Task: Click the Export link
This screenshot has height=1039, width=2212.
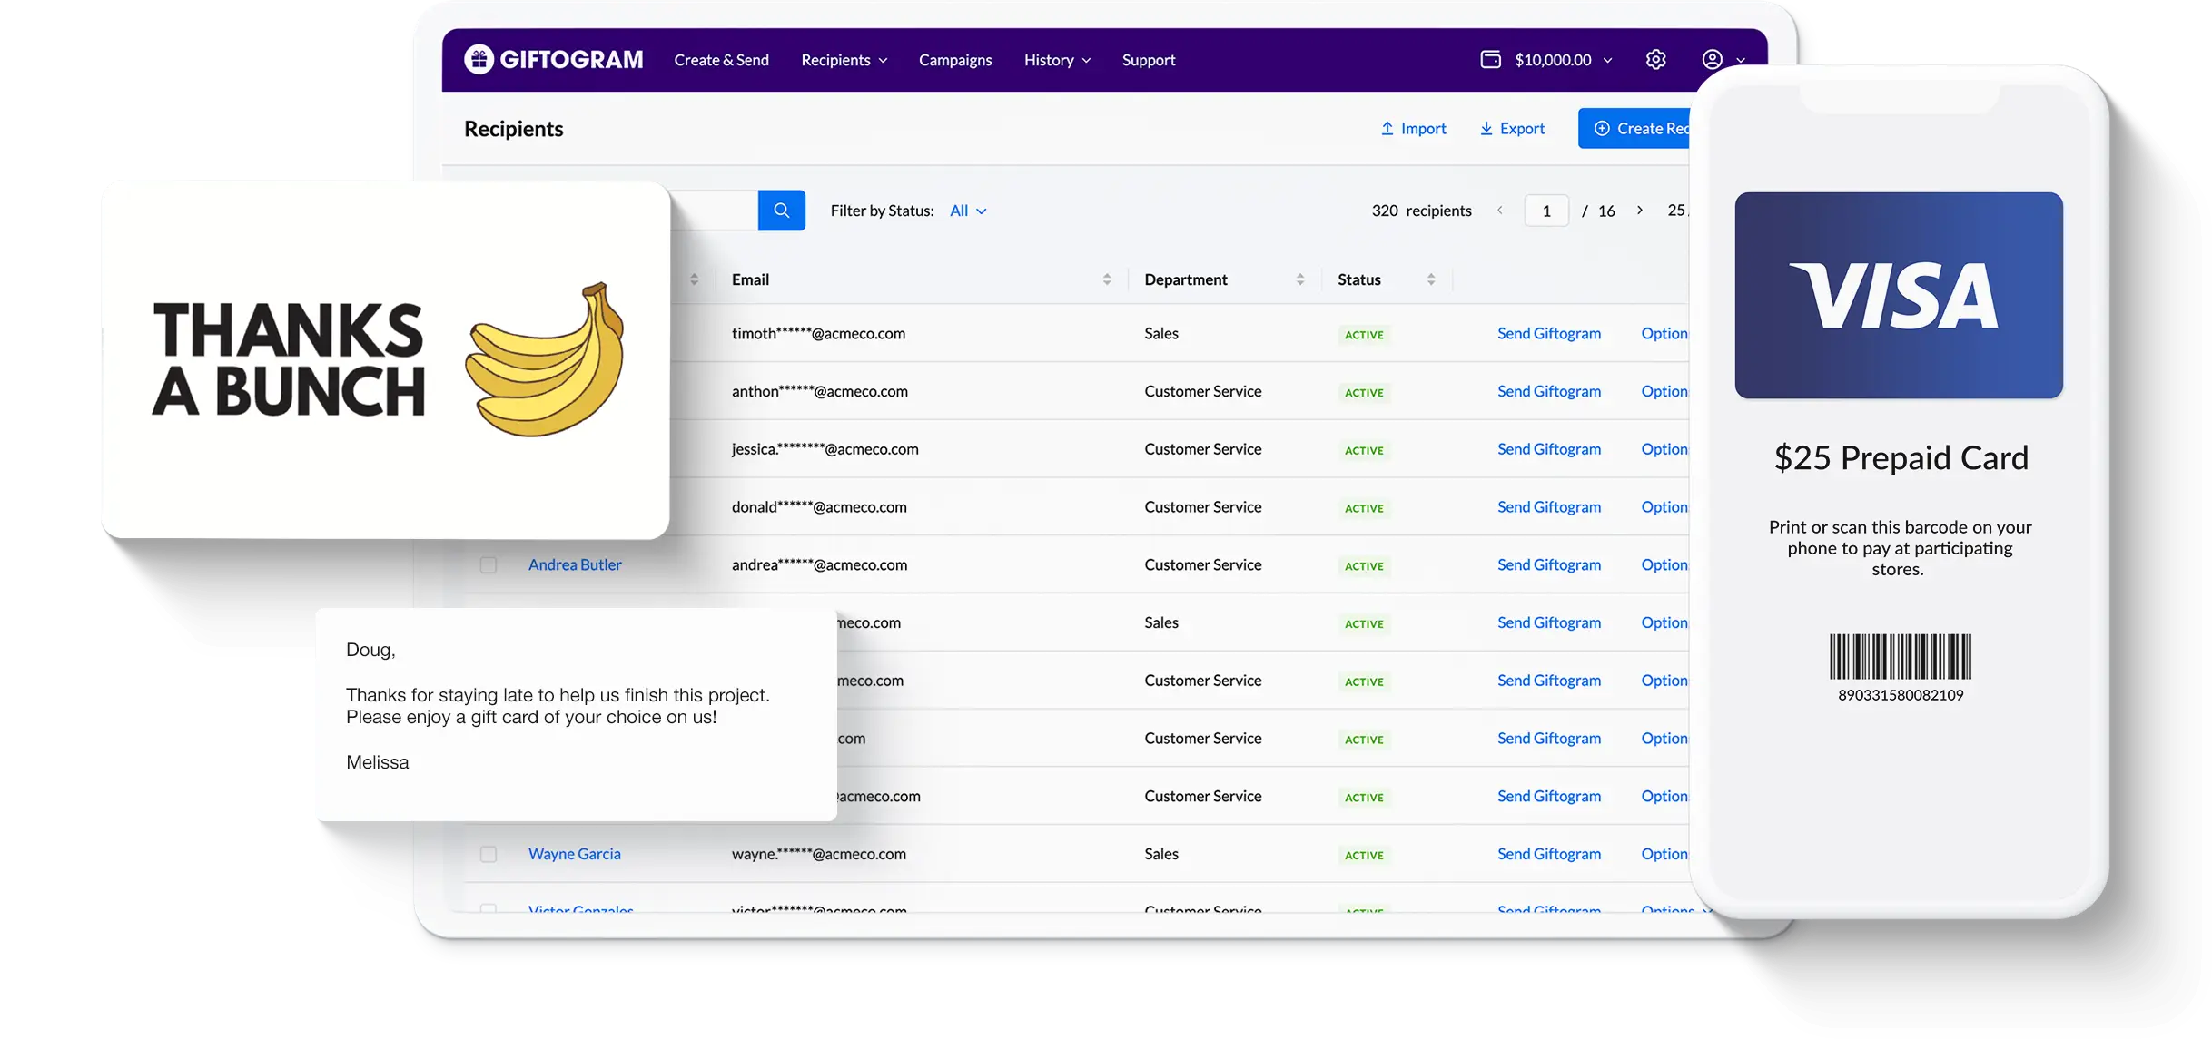Action: click(x=1512, y=129)
